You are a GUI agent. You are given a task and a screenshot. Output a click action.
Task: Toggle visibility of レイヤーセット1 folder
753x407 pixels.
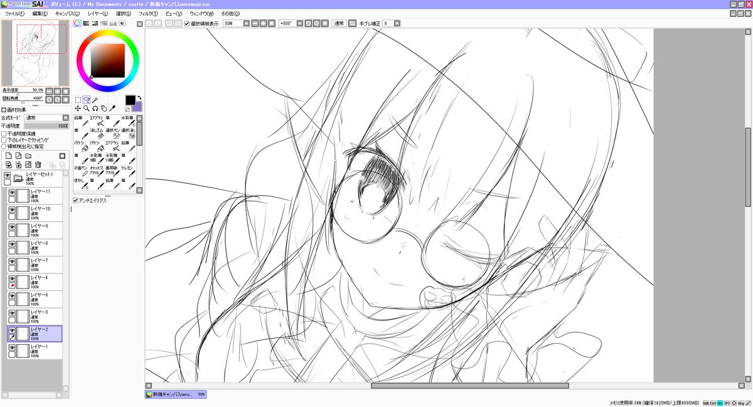click(x=7, y=175)
